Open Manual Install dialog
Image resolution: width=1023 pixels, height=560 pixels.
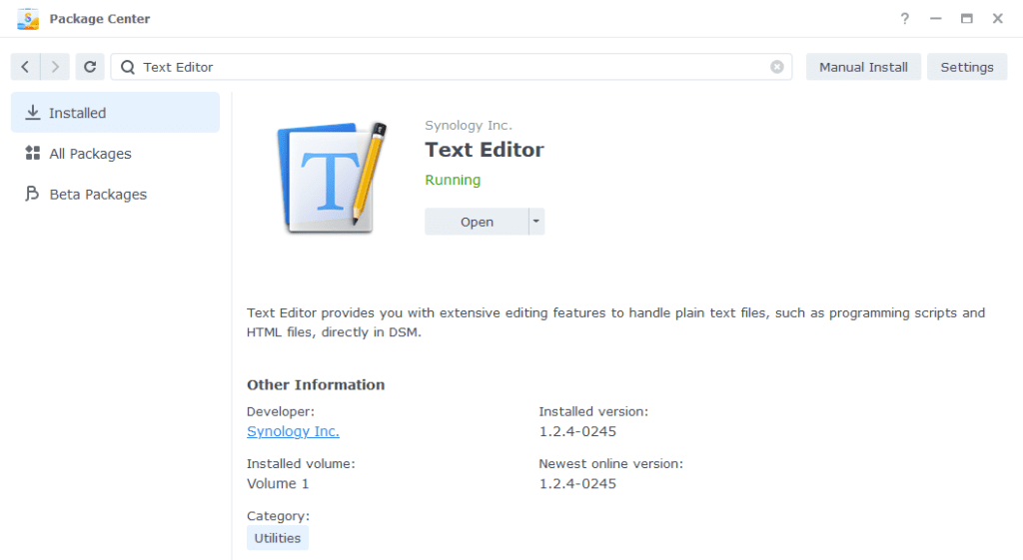point(863,67)
